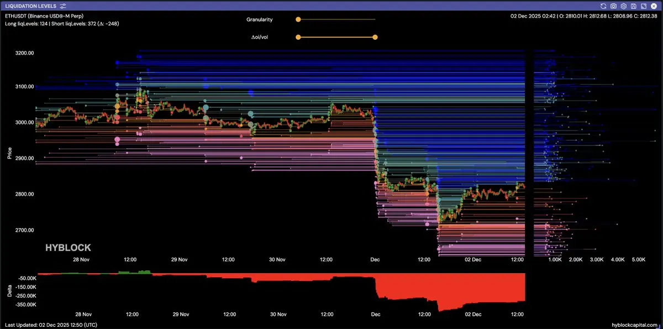The height and width of the screenshot is (329, 663).
Task: Open the filter sliders icon beside Liquidation Levels
Action: [x=64, y=6]
